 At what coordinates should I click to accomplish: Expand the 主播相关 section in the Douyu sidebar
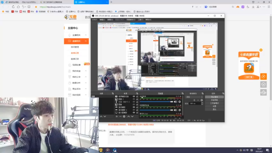pyautogui.click(x=86, y=35)
